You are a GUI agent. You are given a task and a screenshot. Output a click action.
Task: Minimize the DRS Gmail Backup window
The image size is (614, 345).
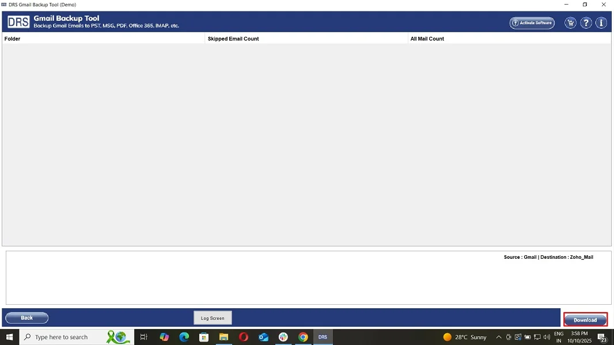[566, 4]
